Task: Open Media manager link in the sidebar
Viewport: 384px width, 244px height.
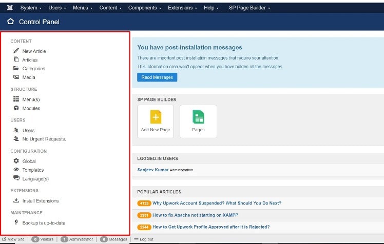Action: tap(29, 77)
